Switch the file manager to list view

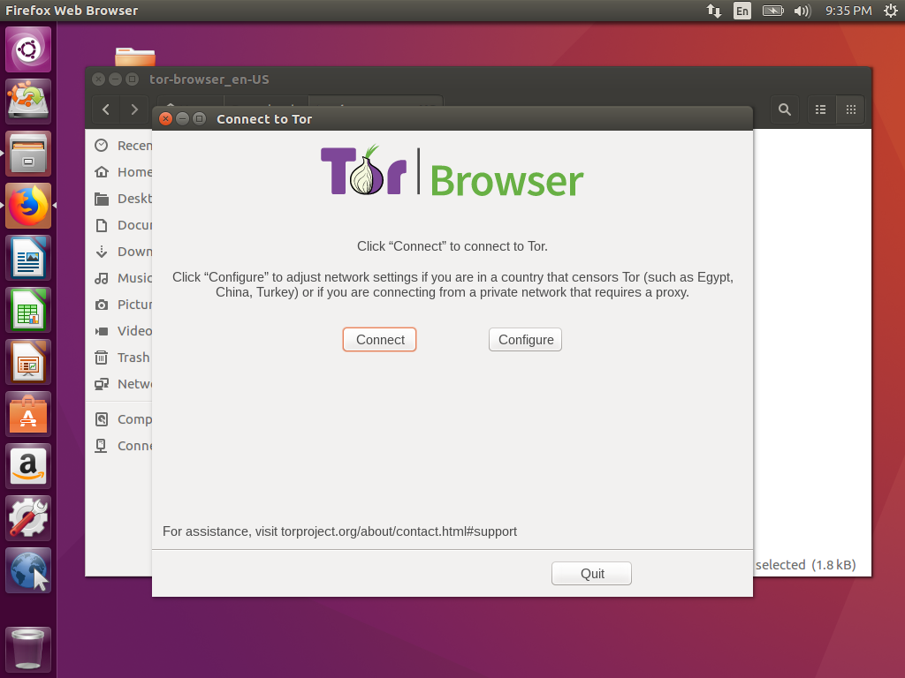(x=820, y=109)
